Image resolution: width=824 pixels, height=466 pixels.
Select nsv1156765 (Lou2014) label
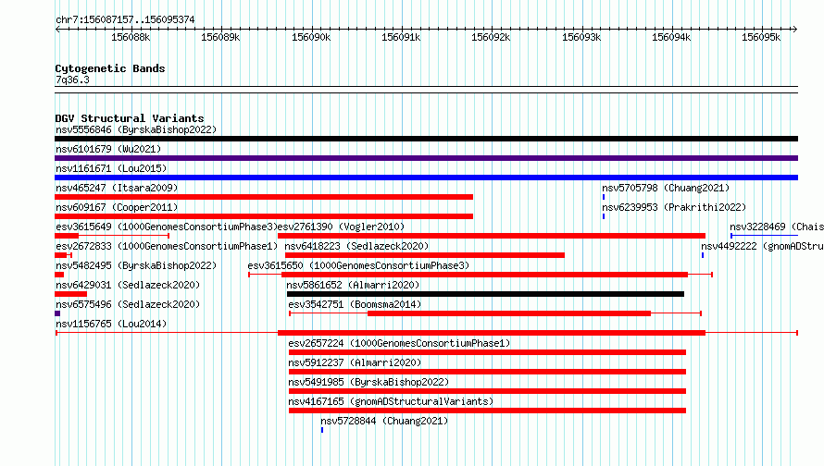[x=111, y=324]
